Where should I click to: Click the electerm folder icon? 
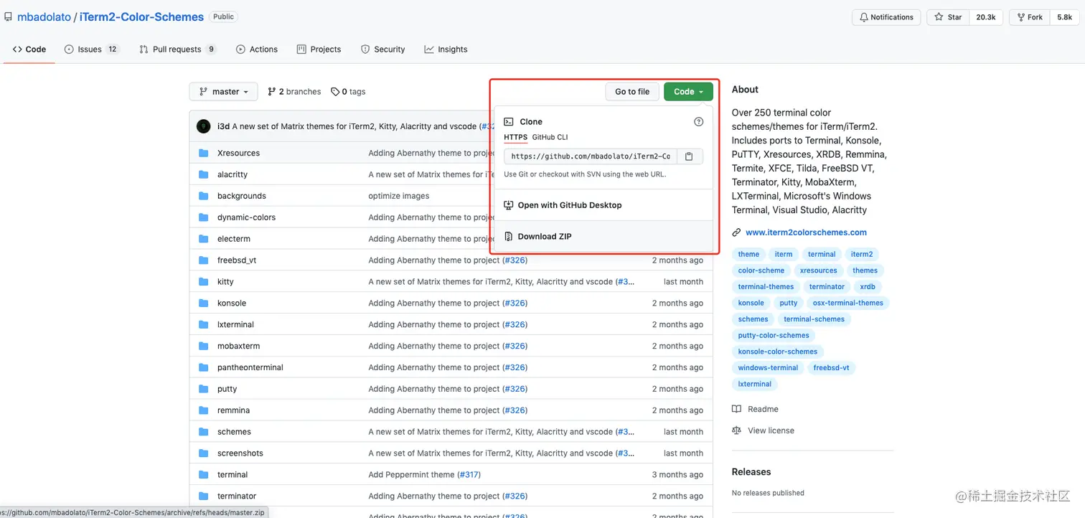click(203, 239)
